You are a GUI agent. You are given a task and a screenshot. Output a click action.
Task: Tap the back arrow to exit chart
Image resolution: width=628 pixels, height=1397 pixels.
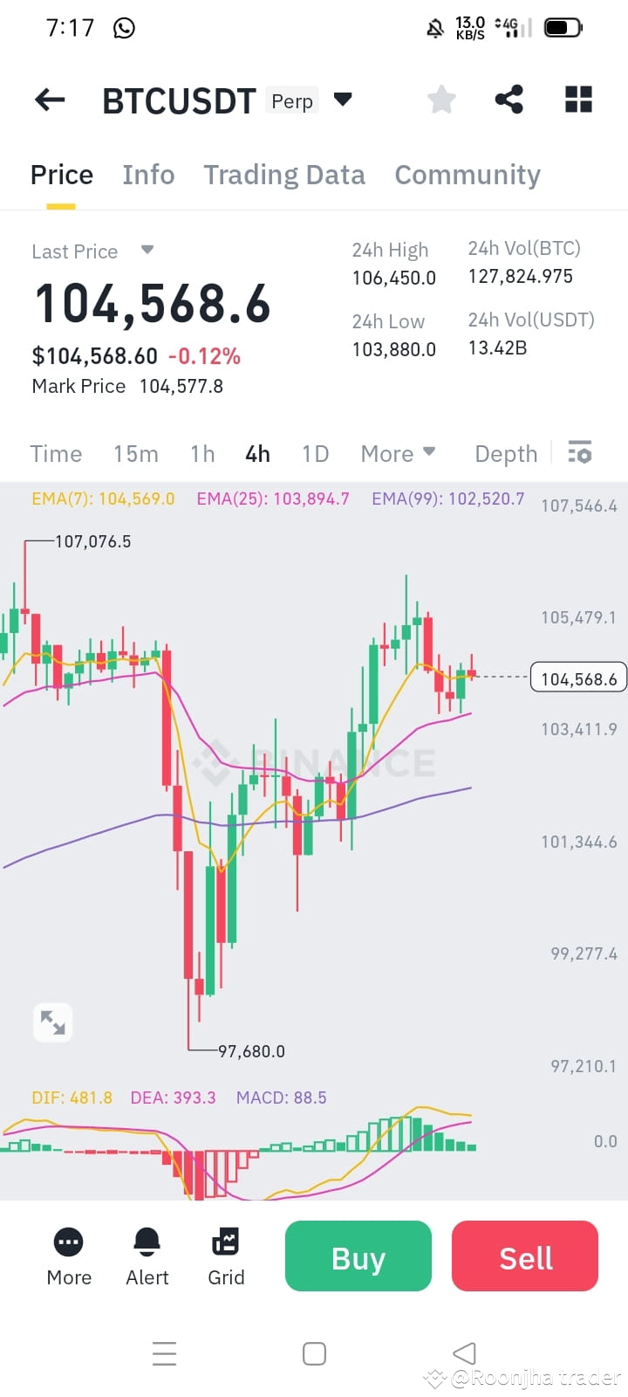(x=49, y=100)
